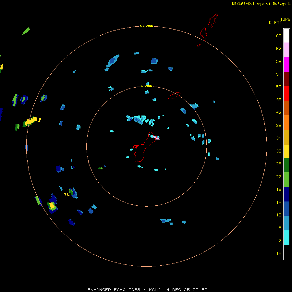The image size is (292, 292).
Task: Click the 100 NMI range ring label
Action: coord(146,26)
